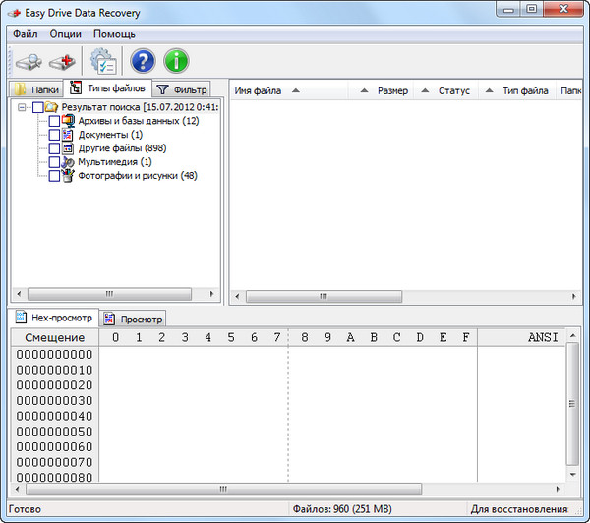Select the Архивы и базы данных icon
The width and height of the screenshot is (590, 523).
[x=68, y=121]
